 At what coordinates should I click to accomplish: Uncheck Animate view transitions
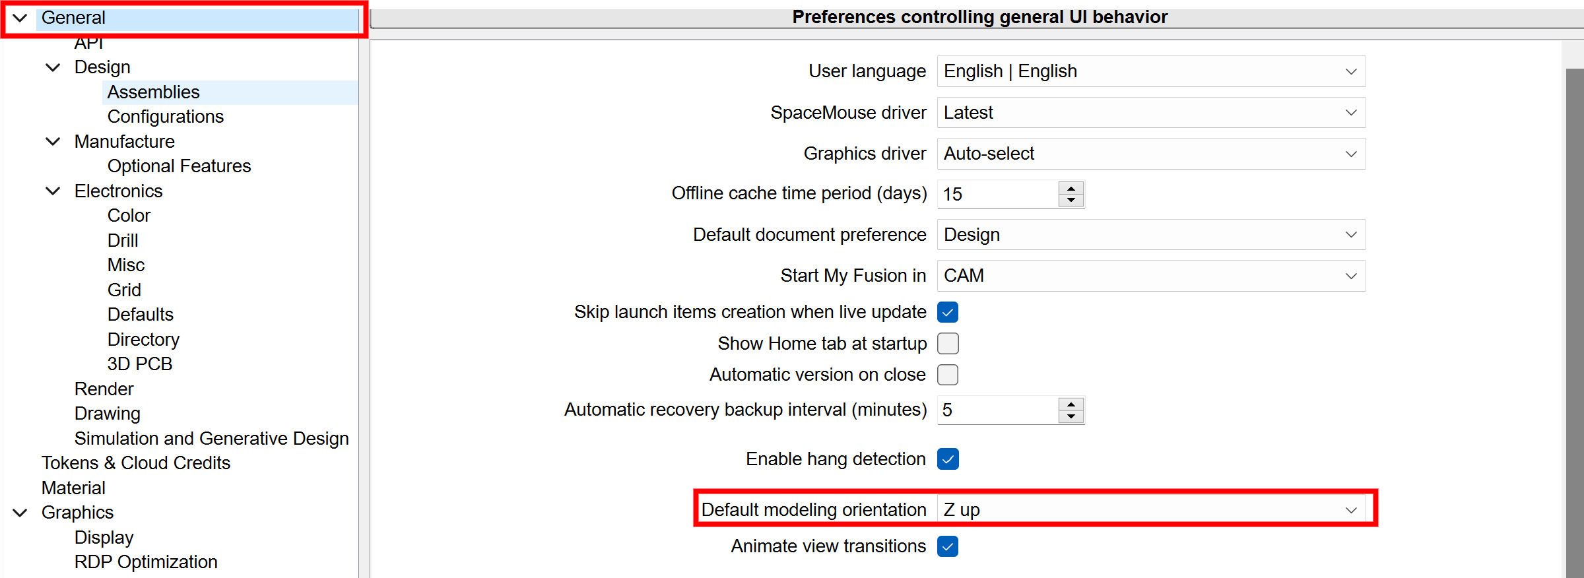(x=948, y=546)
